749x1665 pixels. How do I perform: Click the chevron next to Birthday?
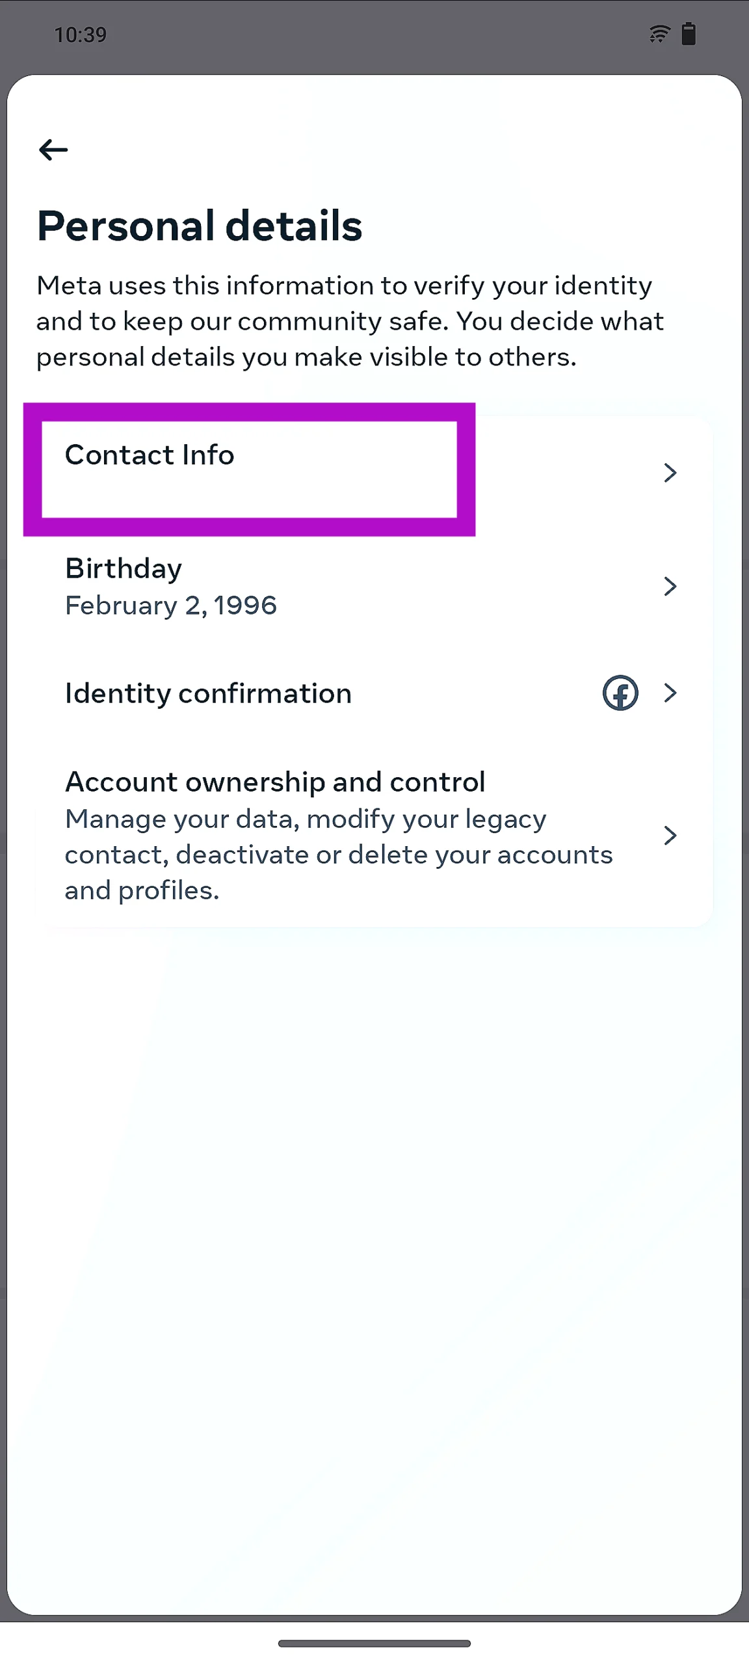click(670, 587)
